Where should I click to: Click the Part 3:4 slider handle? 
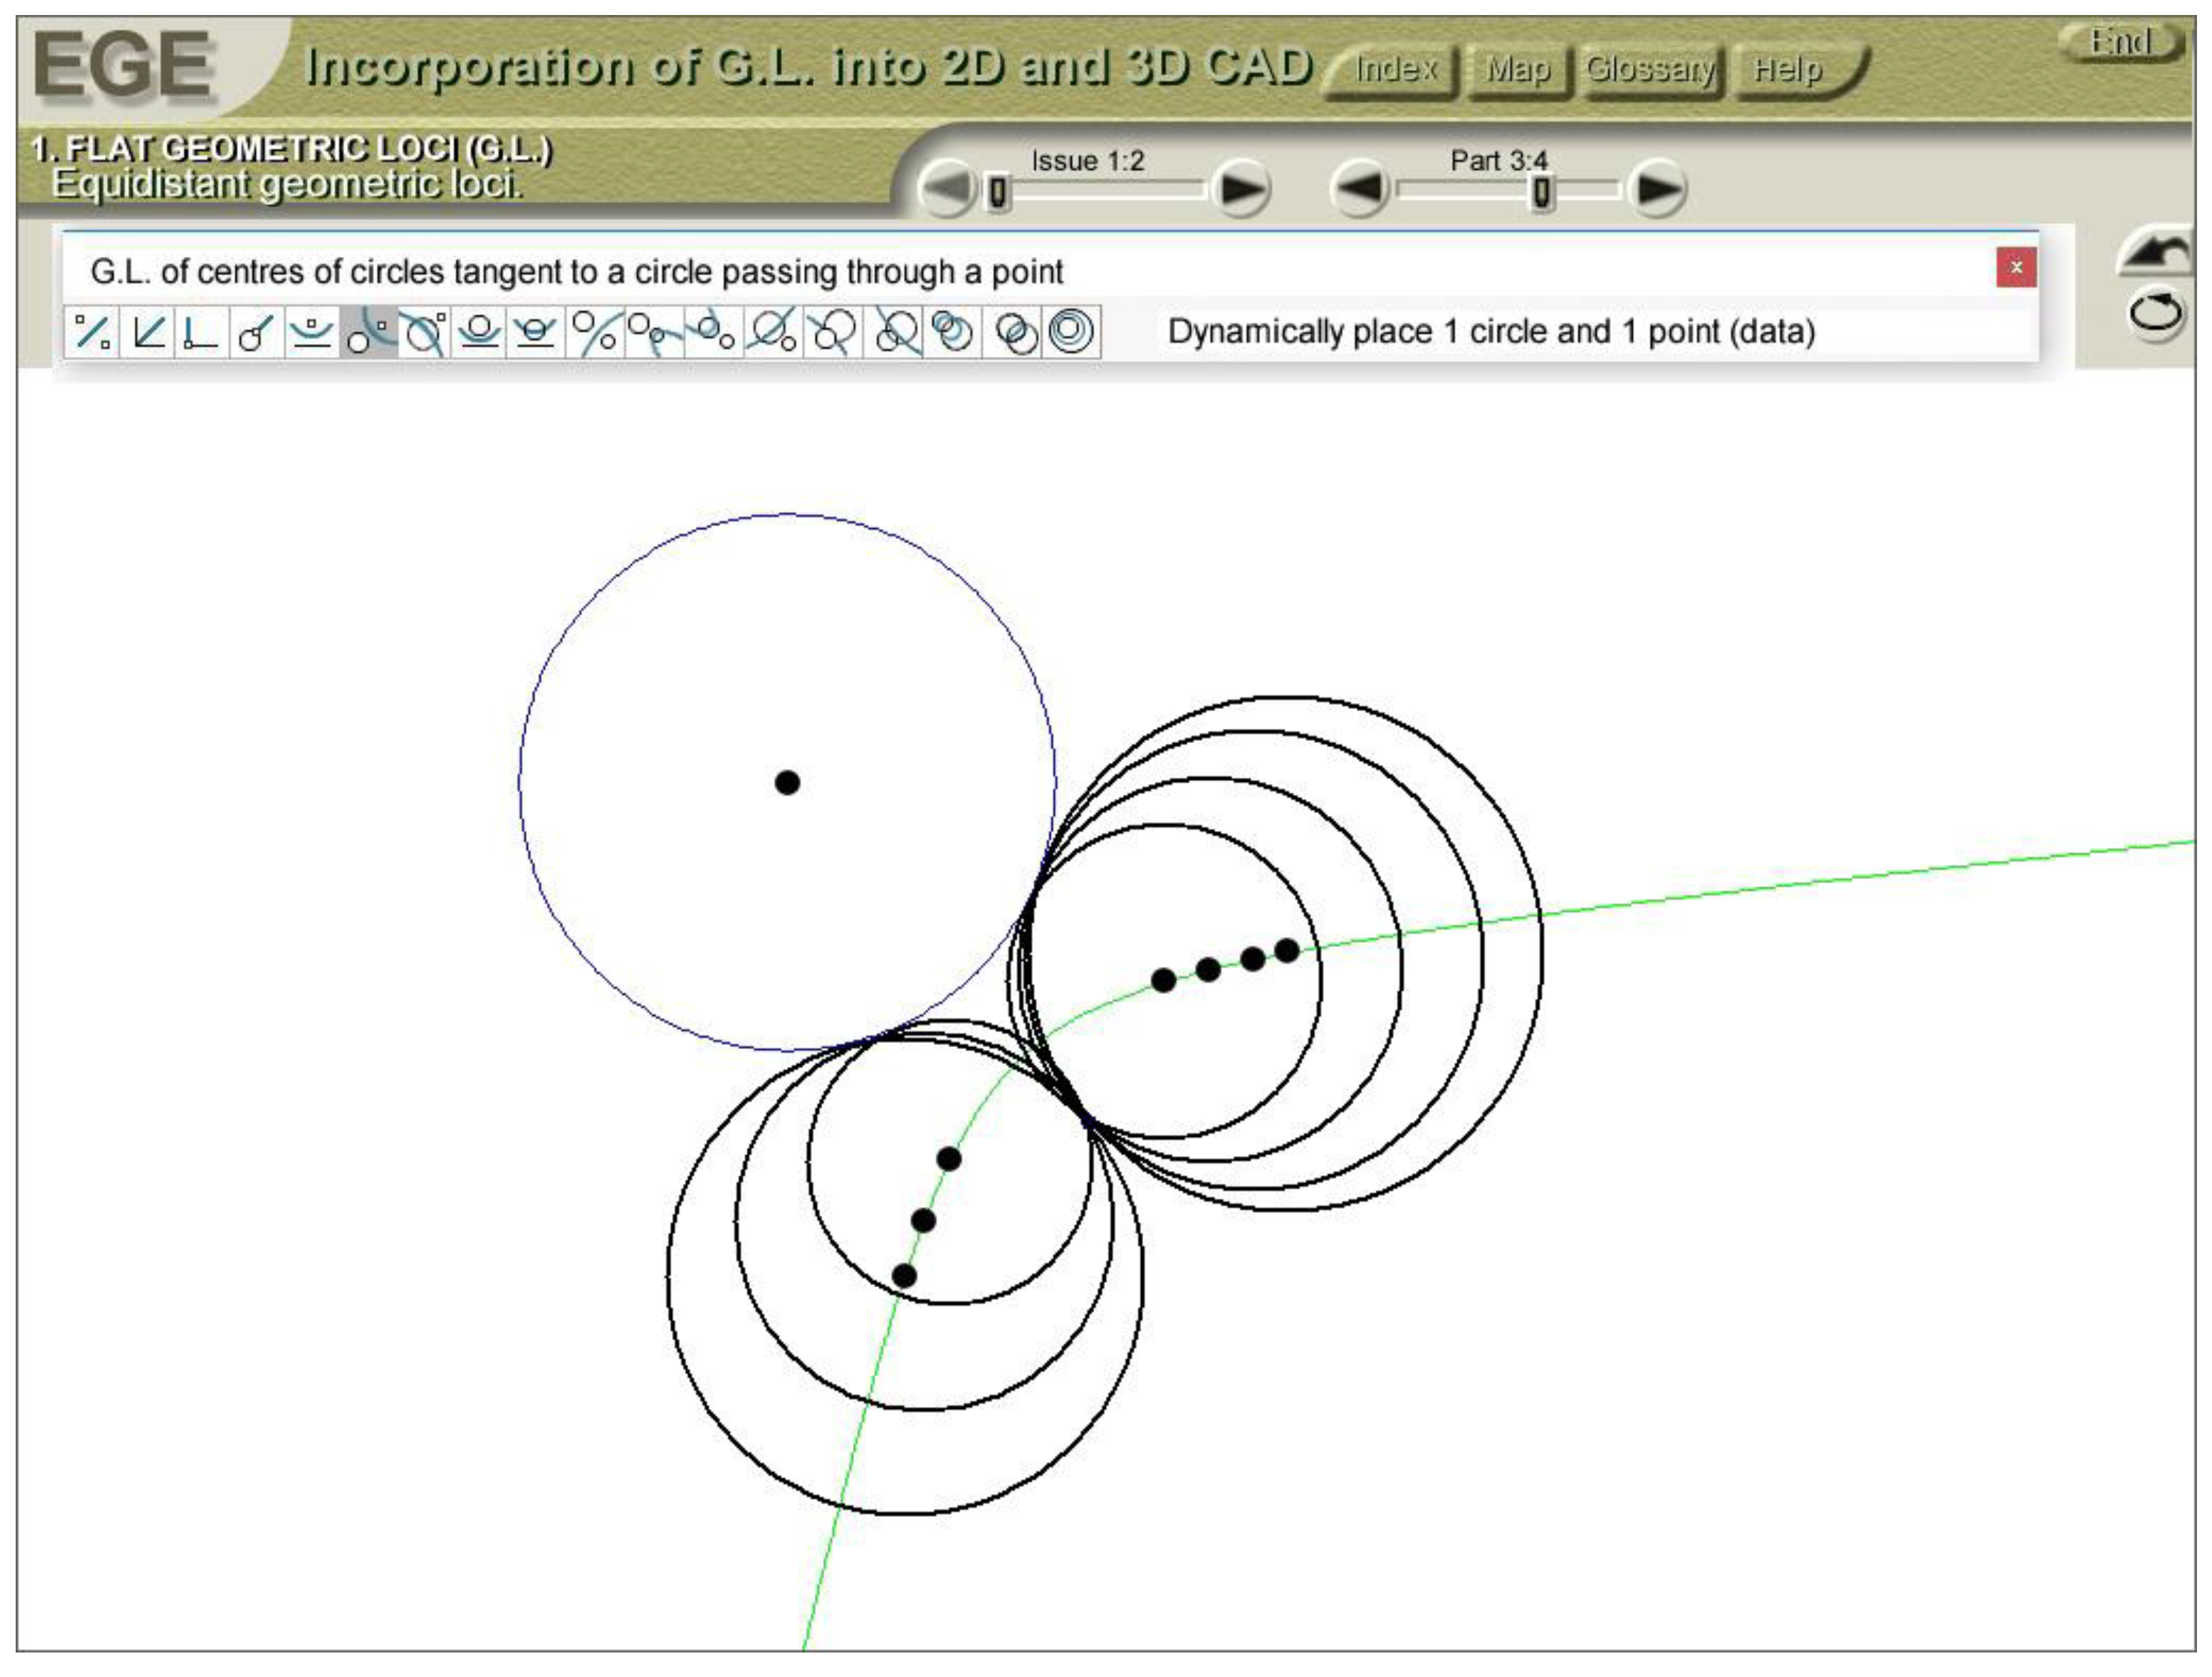(x=1542, y=191)
